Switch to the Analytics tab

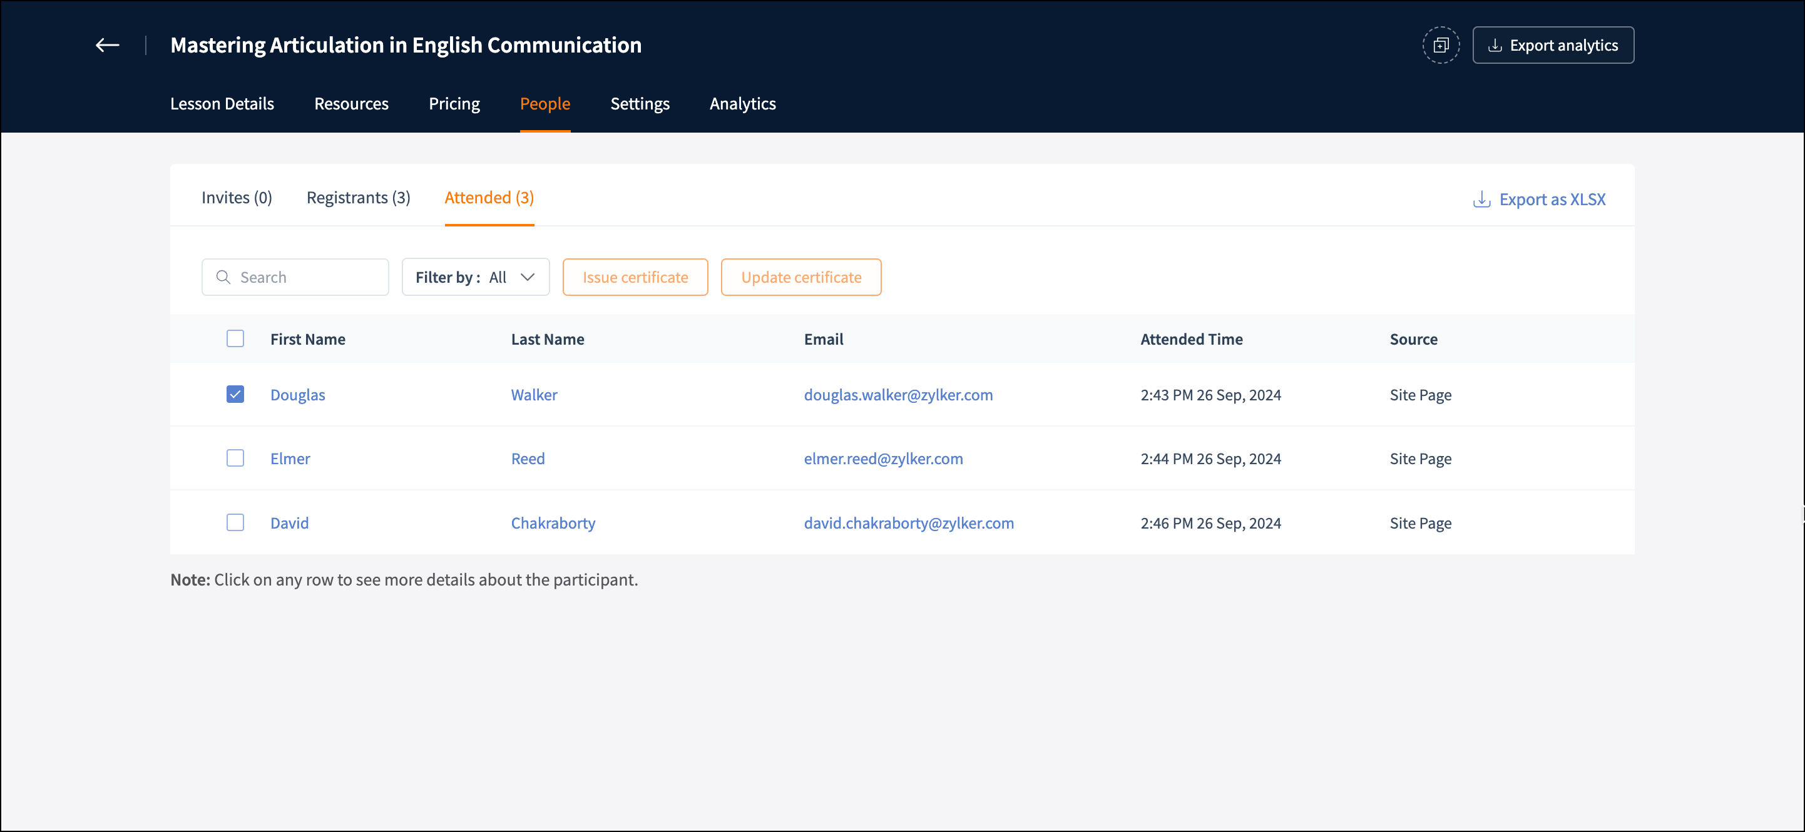pos(742,104)
